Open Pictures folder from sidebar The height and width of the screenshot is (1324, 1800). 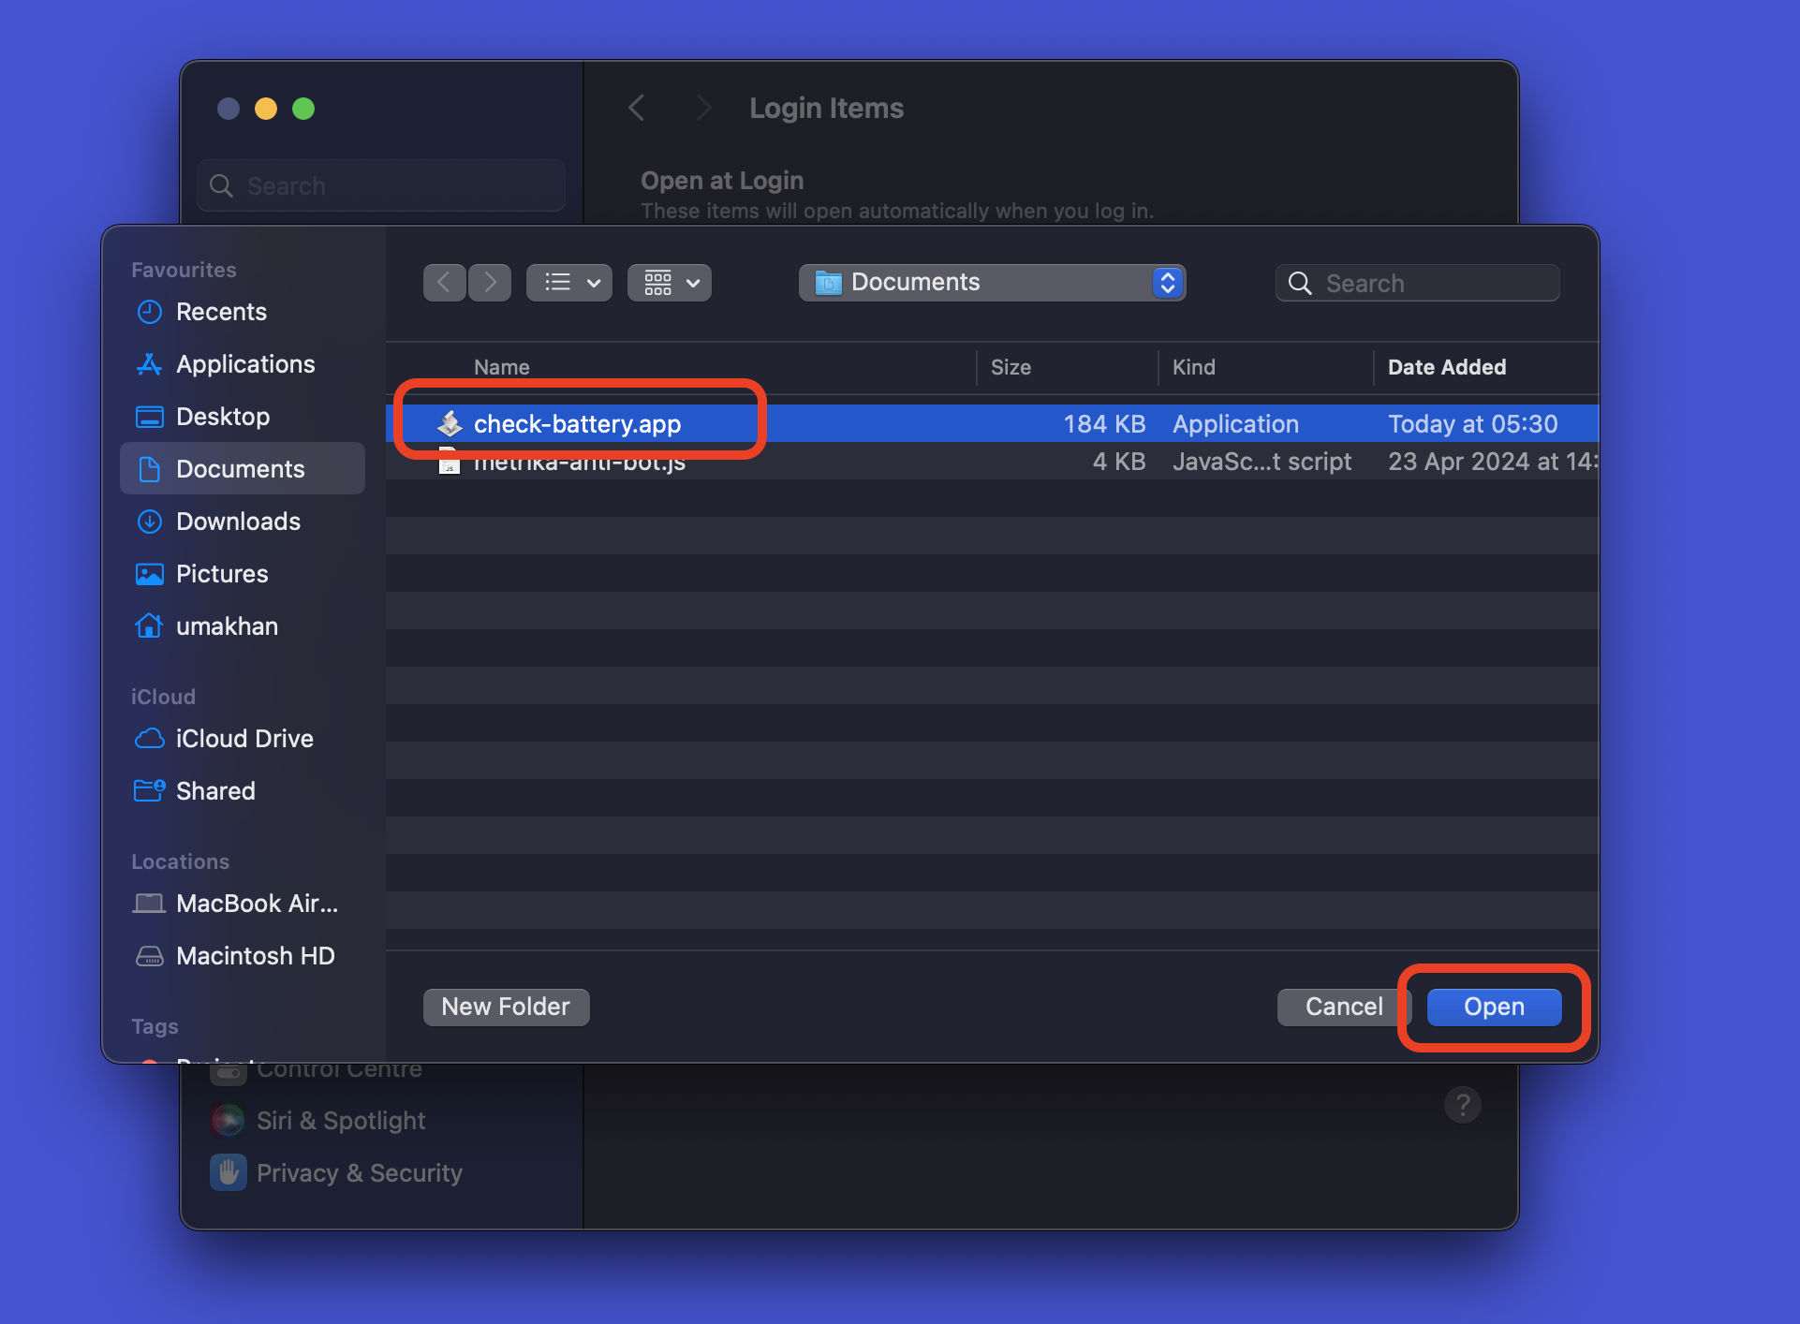point(222,574)
